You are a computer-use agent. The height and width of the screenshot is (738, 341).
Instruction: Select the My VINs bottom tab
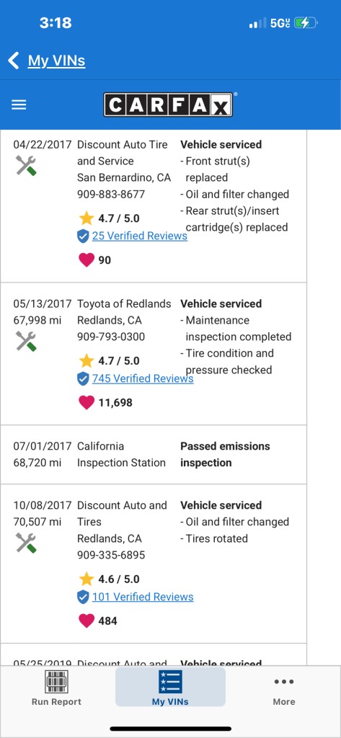(x=170, y=687)
